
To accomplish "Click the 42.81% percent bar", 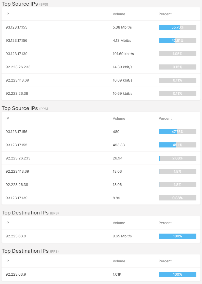I will [177, 40].
